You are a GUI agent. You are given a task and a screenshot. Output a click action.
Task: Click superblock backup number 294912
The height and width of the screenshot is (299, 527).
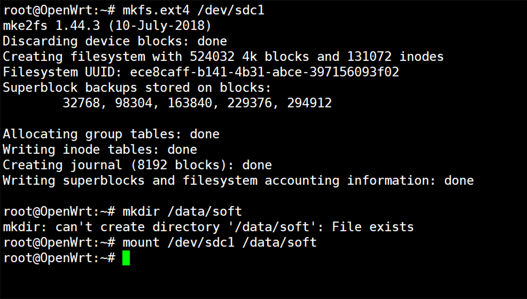click(x=309, y=103)
